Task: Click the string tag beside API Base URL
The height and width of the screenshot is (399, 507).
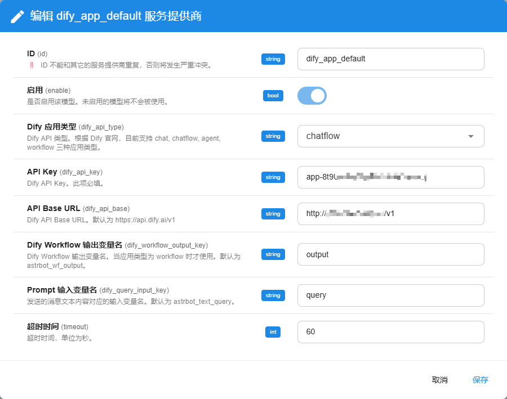Action: [x=273, y=213]
